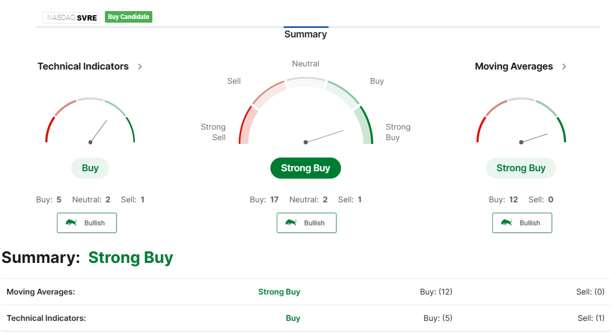Expand Moving Averages with chevron arrow

pyautogui.click(x=564, y=66)
